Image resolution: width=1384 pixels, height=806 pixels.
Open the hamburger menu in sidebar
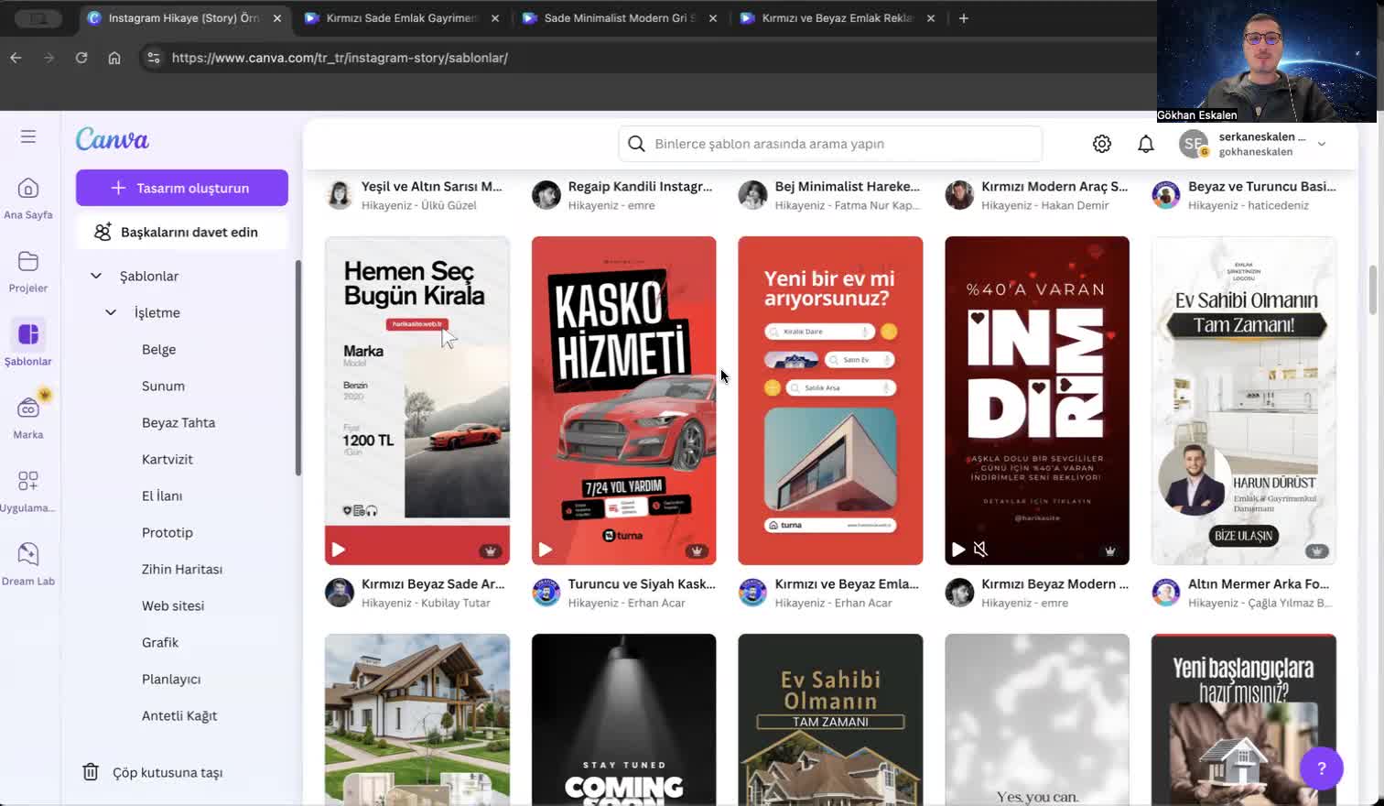pyautogui.click(x=28, y=136)
